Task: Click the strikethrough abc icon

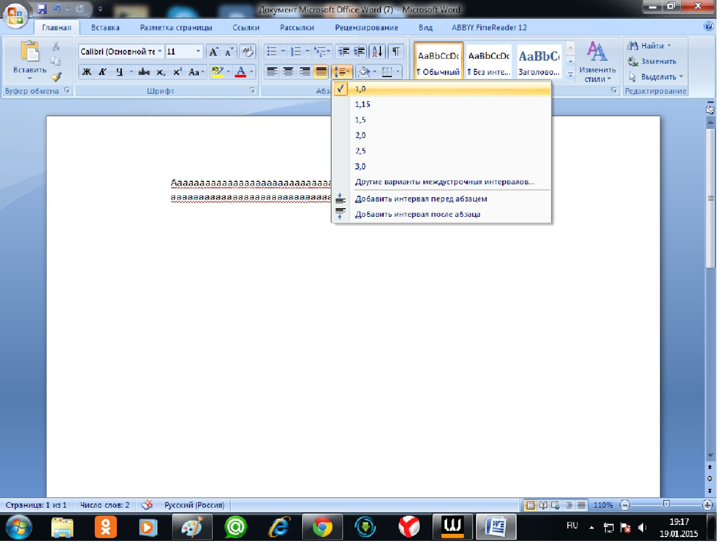Action: pyautogui.click(x=144, y=72)
